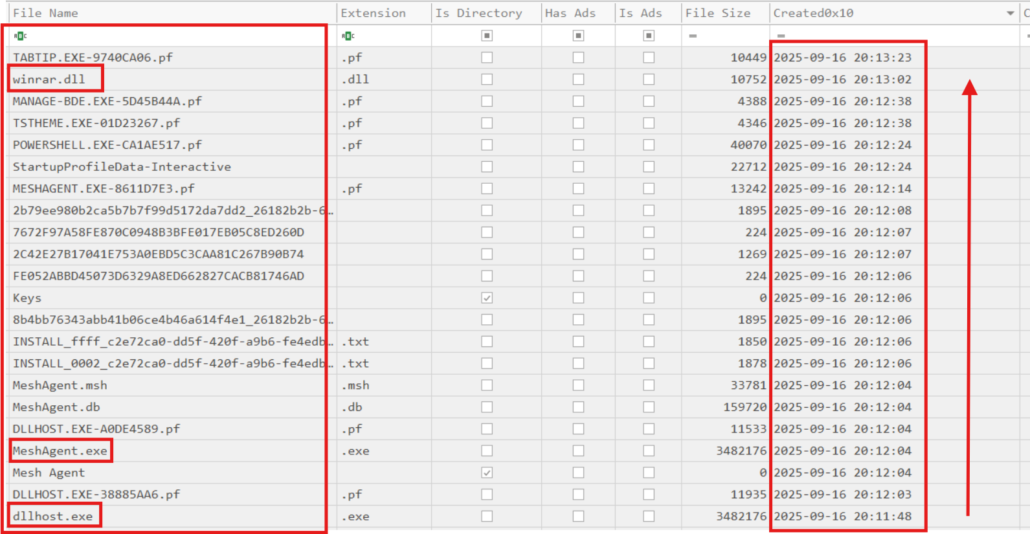Select the MeshAgent.exe file name cell

click(x=60, y=451)
